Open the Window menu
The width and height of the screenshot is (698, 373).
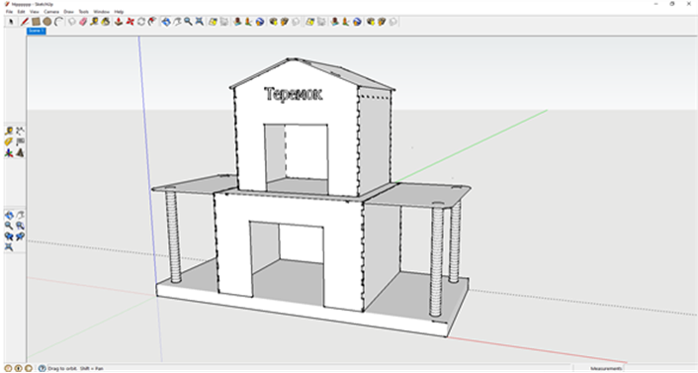(102, 12)
